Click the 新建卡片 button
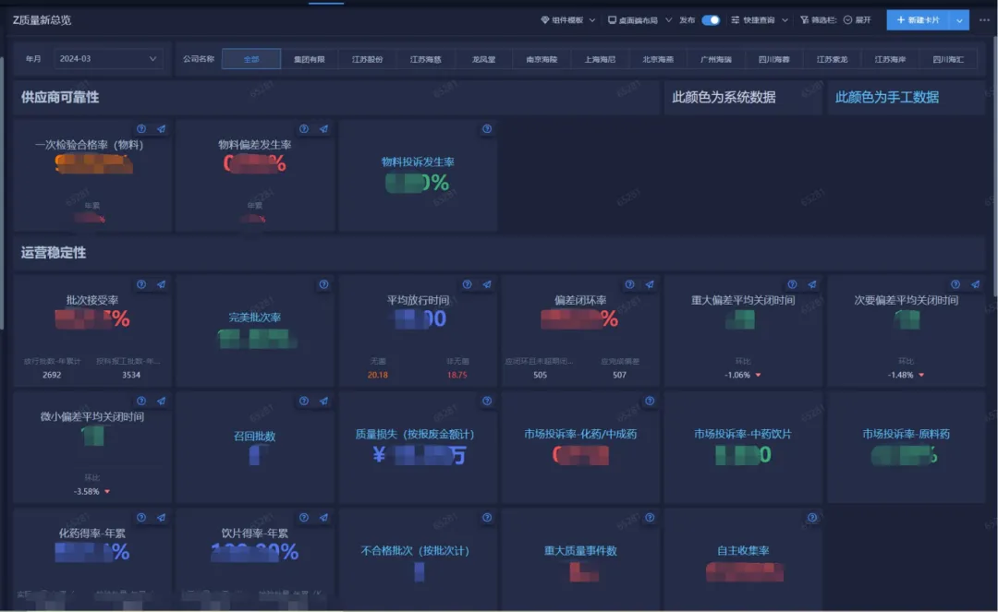The image size is (998, 612). tap(918, 19)
